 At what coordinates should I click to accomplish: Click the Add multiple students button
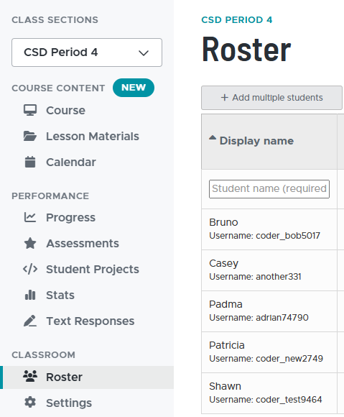coord(271,98)
